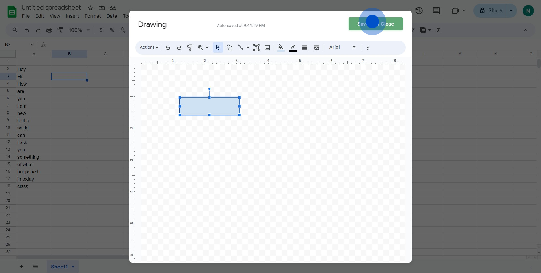Open the Google account avatar N

pyautogui.click(x=528, y=11)
